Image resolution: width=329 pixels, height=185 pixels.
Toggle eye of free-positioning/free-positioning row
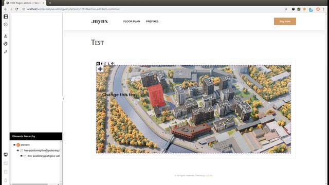pos(18,151)
